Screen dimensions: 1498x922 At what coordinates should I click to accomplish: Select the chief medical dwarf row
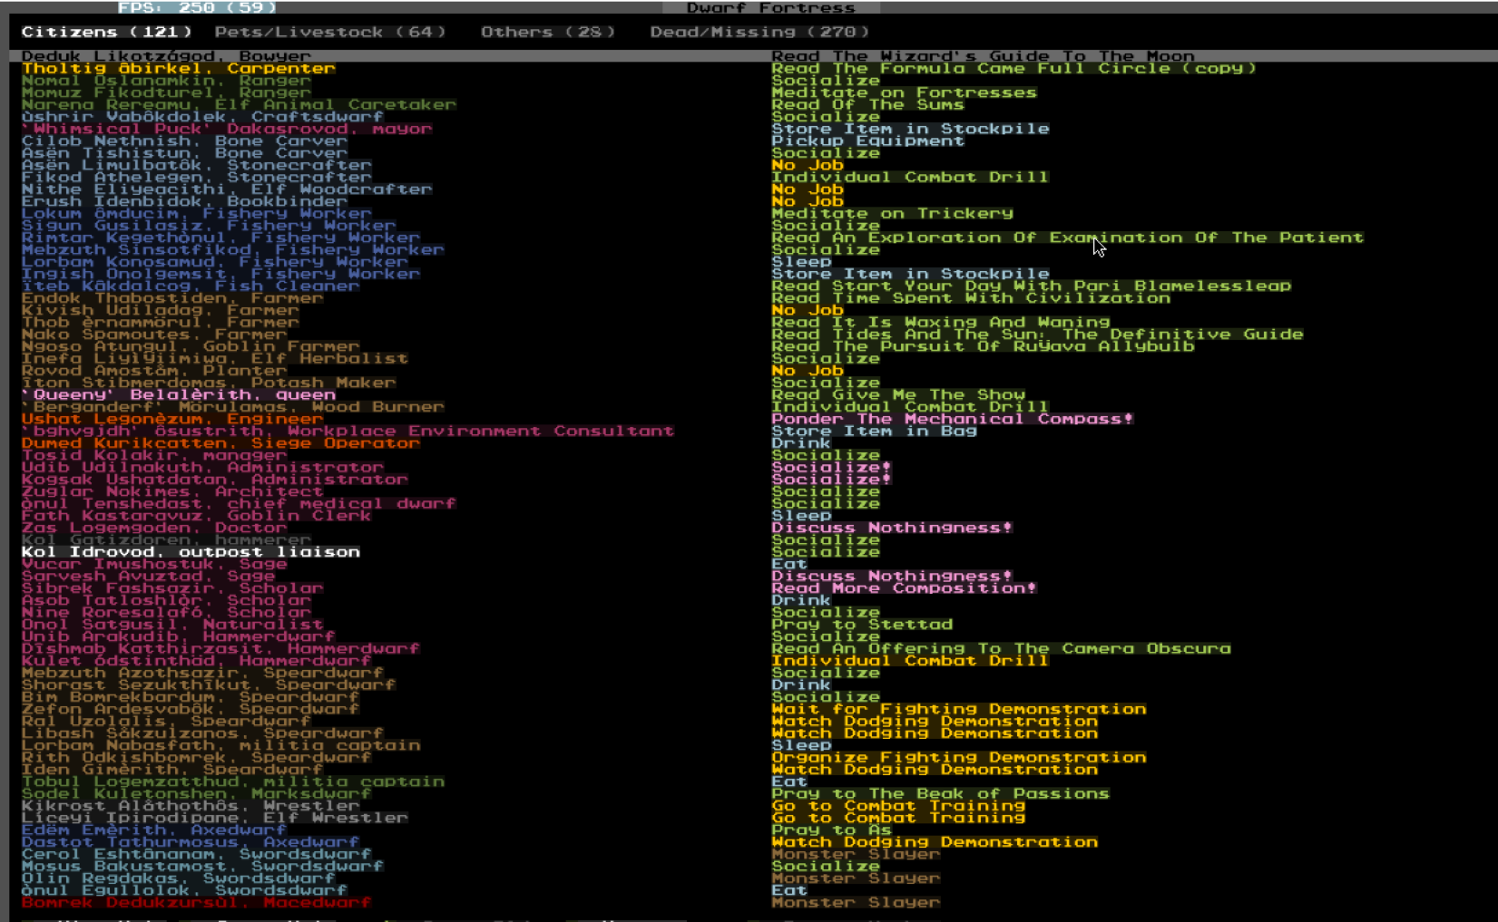coord(239,503)
